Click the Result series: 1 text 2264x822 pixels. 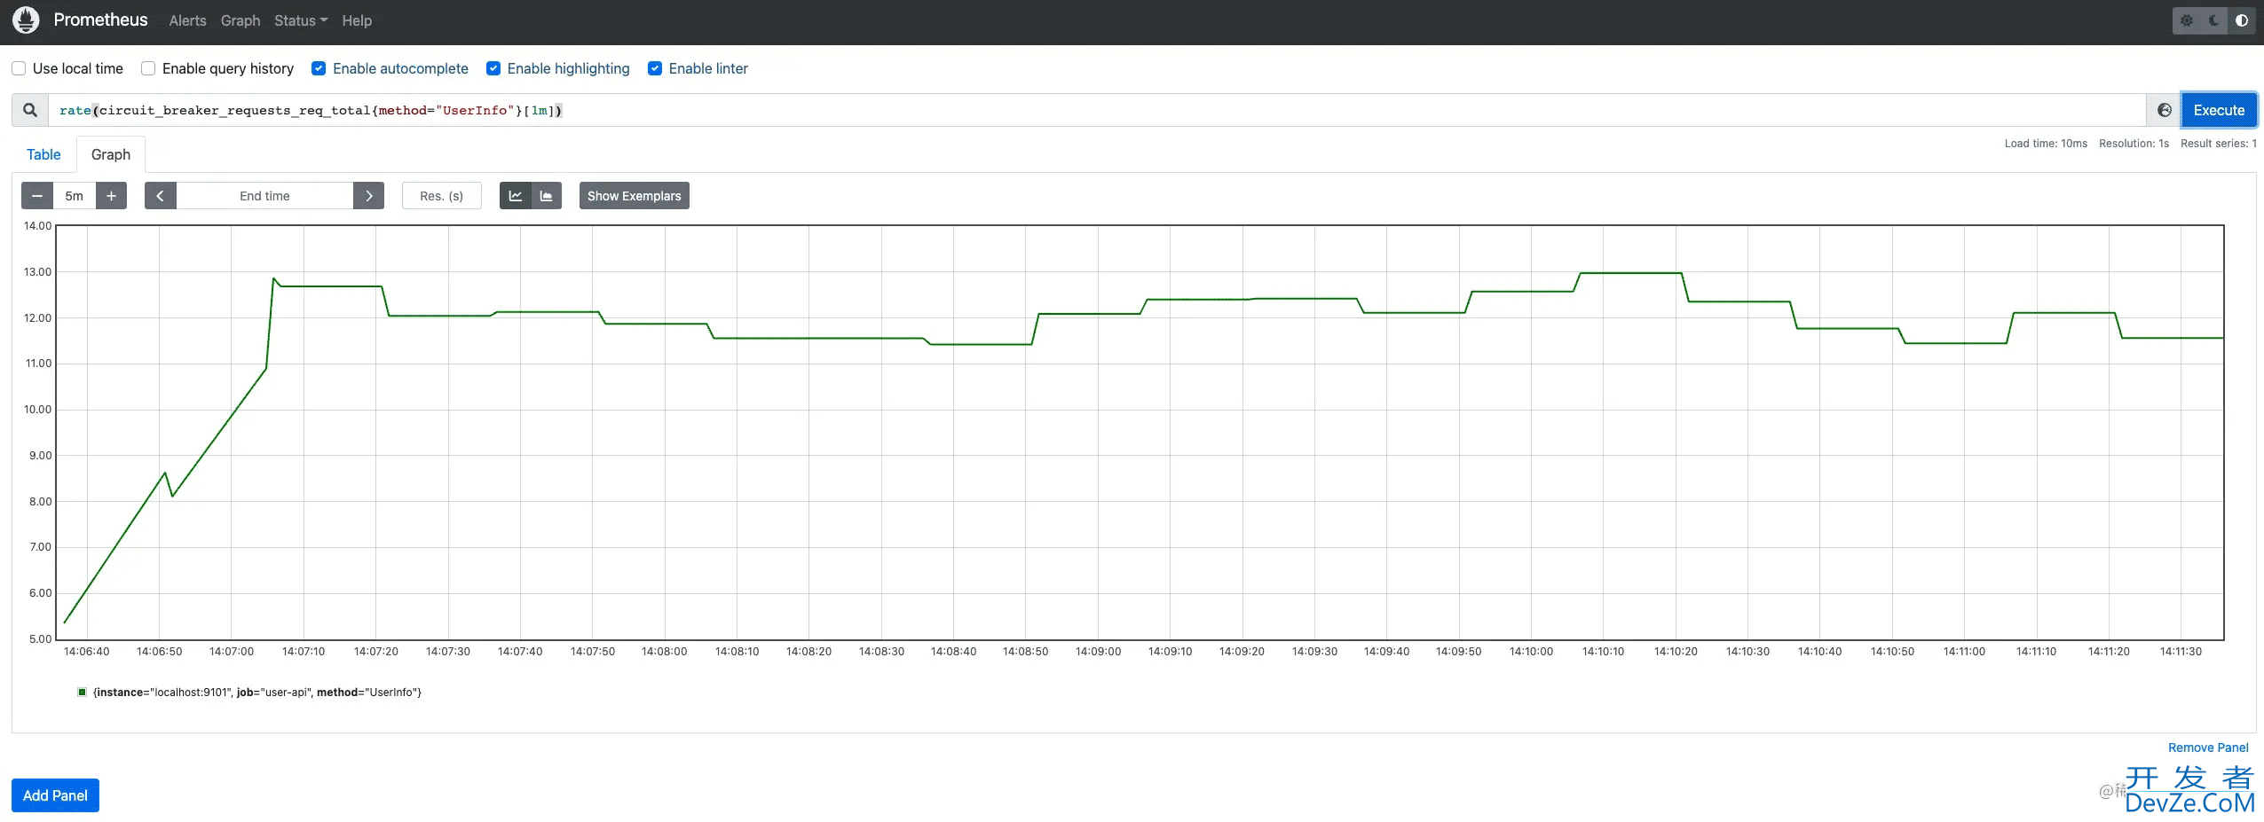[x=2218, y=144]
